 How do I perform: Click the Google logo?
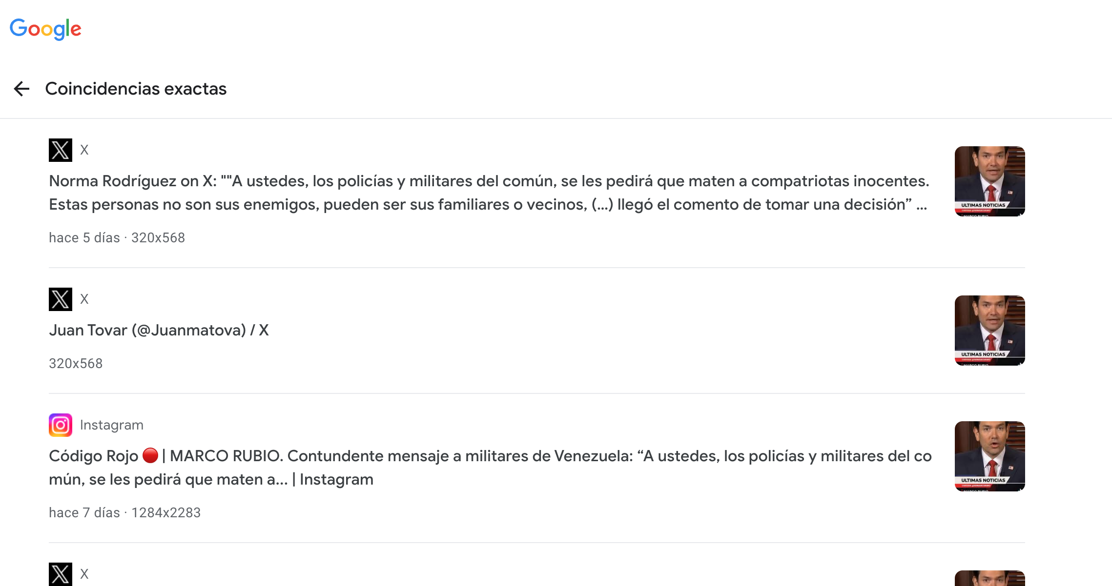45,29
